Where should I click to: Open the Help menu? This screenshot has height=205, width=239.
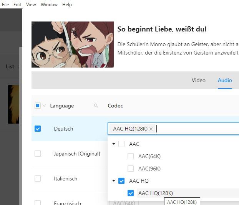(x=67, y=5)
